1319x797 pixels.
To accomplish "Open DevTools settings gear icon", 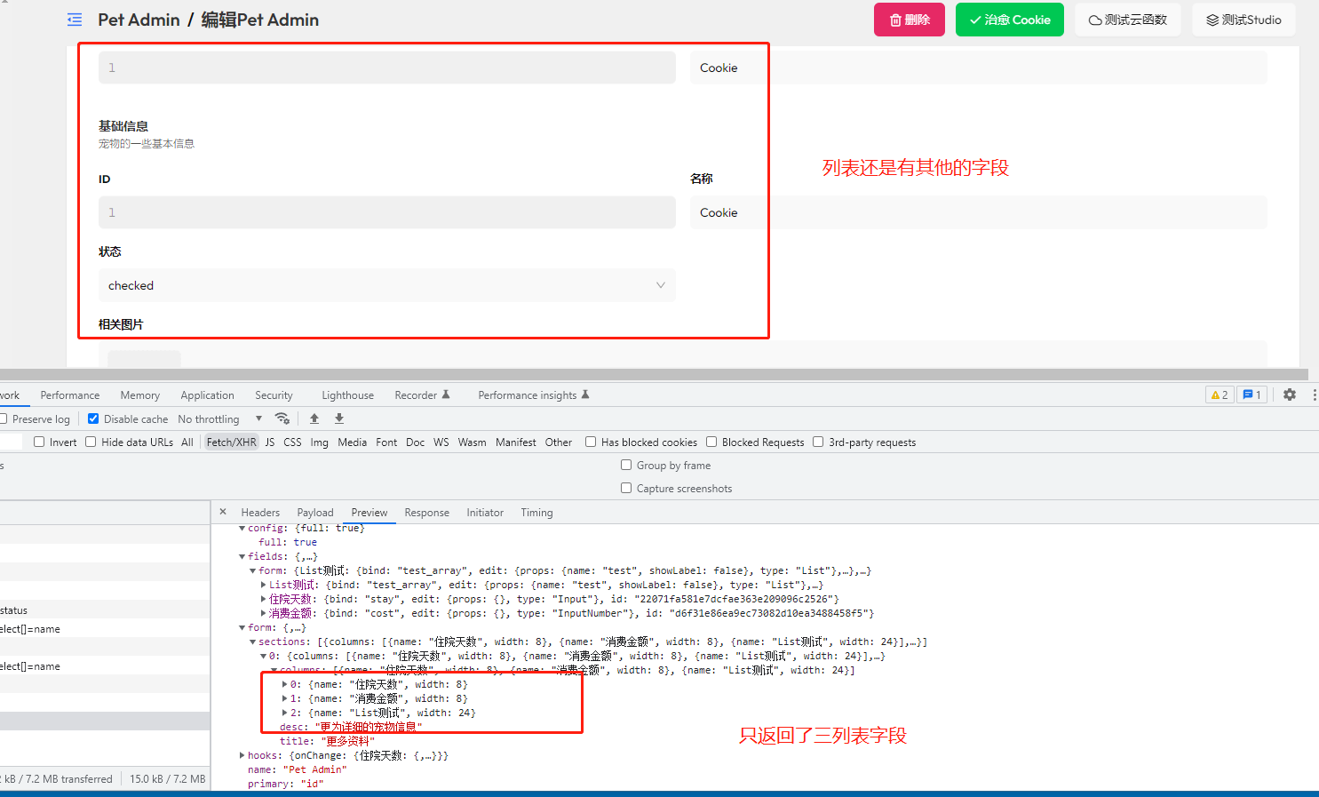I will click(x=1290, y=395).
